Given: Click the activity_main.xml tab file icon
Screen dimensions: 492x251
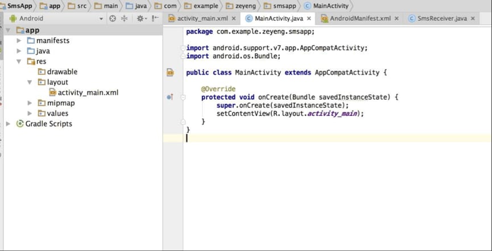Looking at the screenshot, I should coord(172,19).
